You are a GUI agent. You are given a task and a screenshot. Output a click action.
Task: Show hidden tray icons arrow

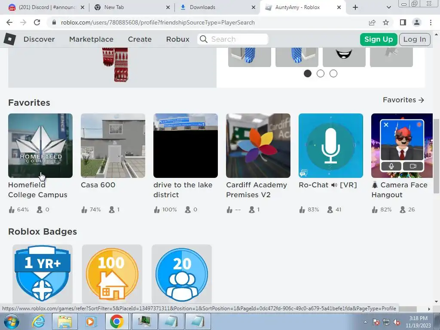[365, 322]
